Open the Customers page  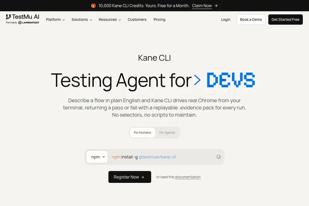(x=137, y=19)
